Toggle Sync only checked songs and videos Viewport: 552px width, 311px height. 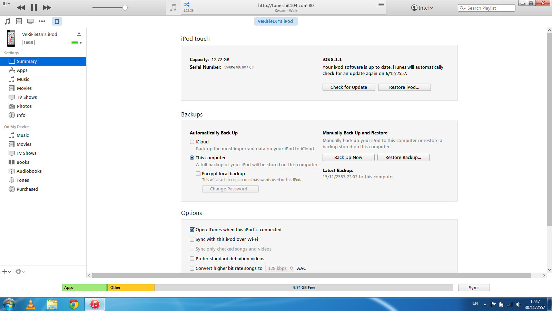192,249
